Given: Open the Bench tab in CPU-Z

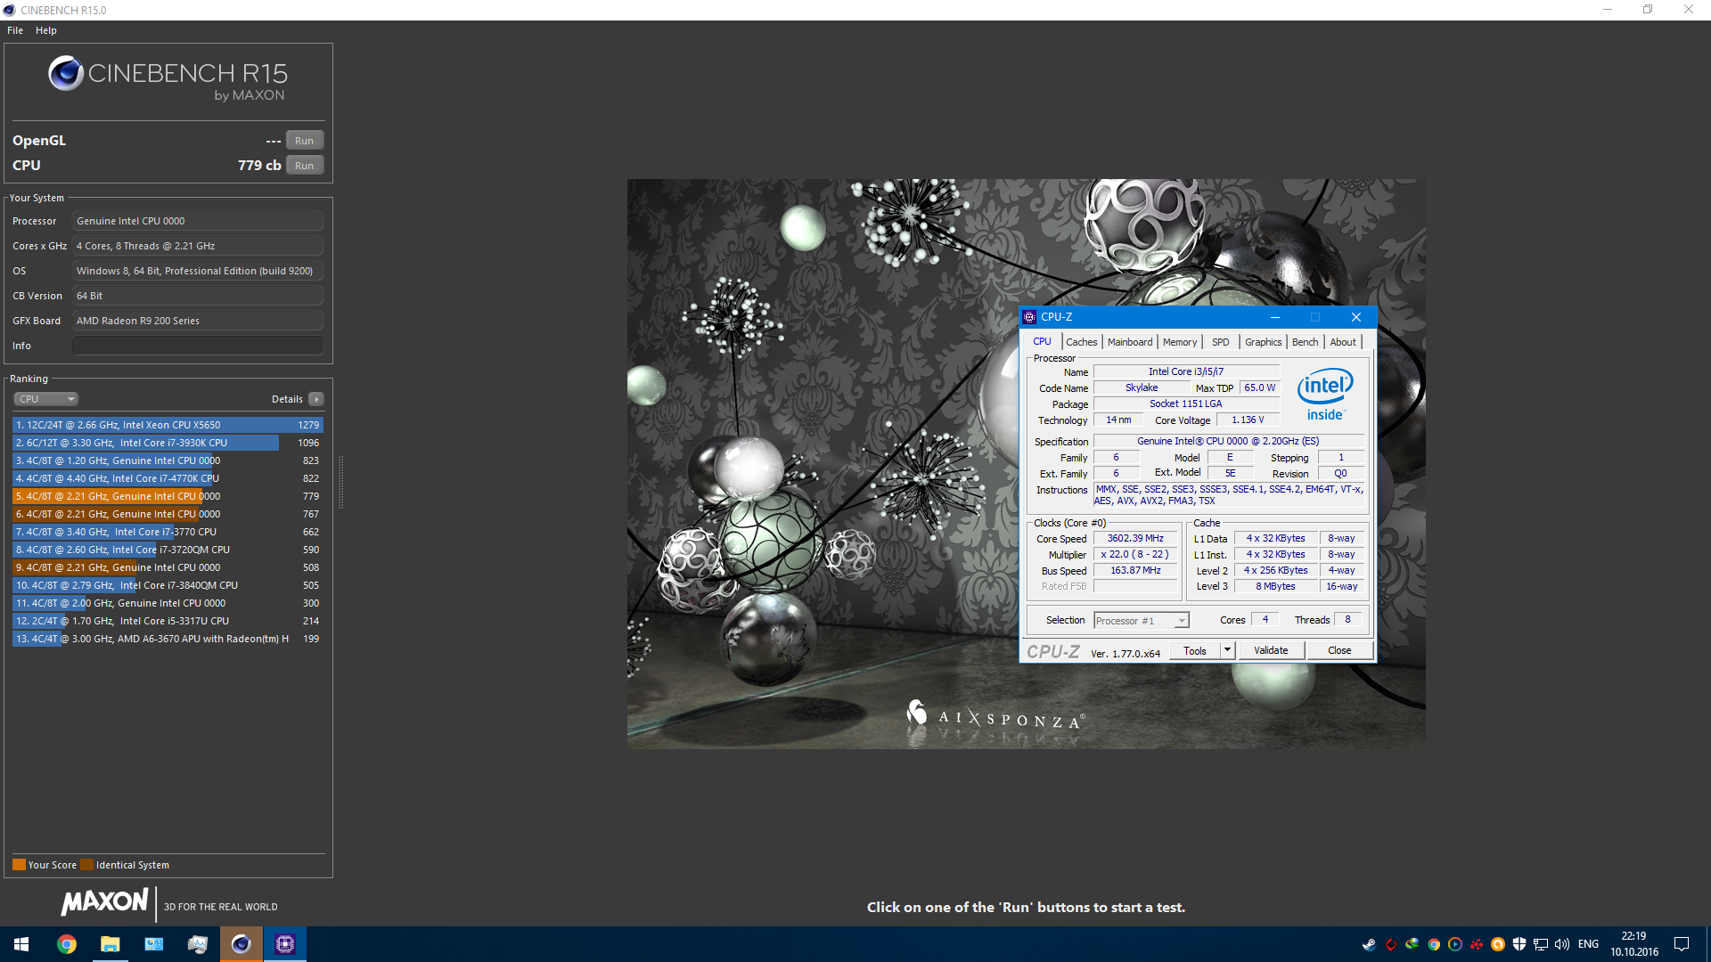Looking at the screenshot, I should point(1305,342).
